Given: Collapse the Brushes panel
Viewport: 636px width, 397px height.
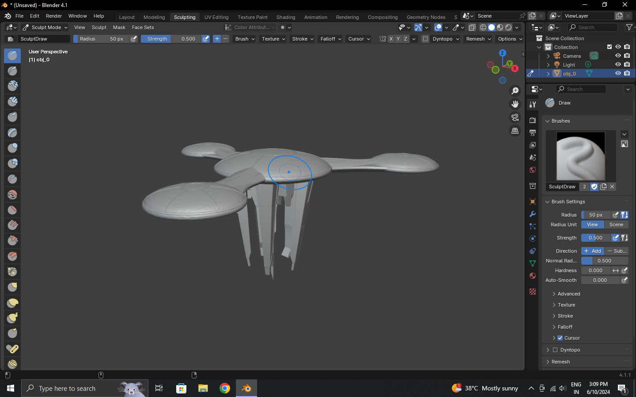Looking at the screenshot, I should 561,121.
